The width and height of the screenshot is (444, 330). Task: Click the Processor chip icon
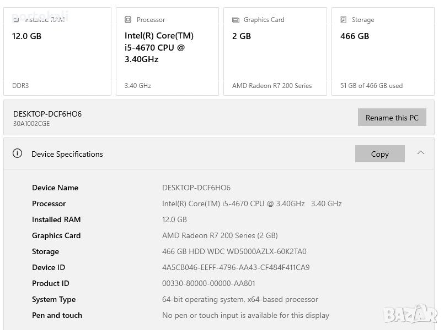pos(127,20)
